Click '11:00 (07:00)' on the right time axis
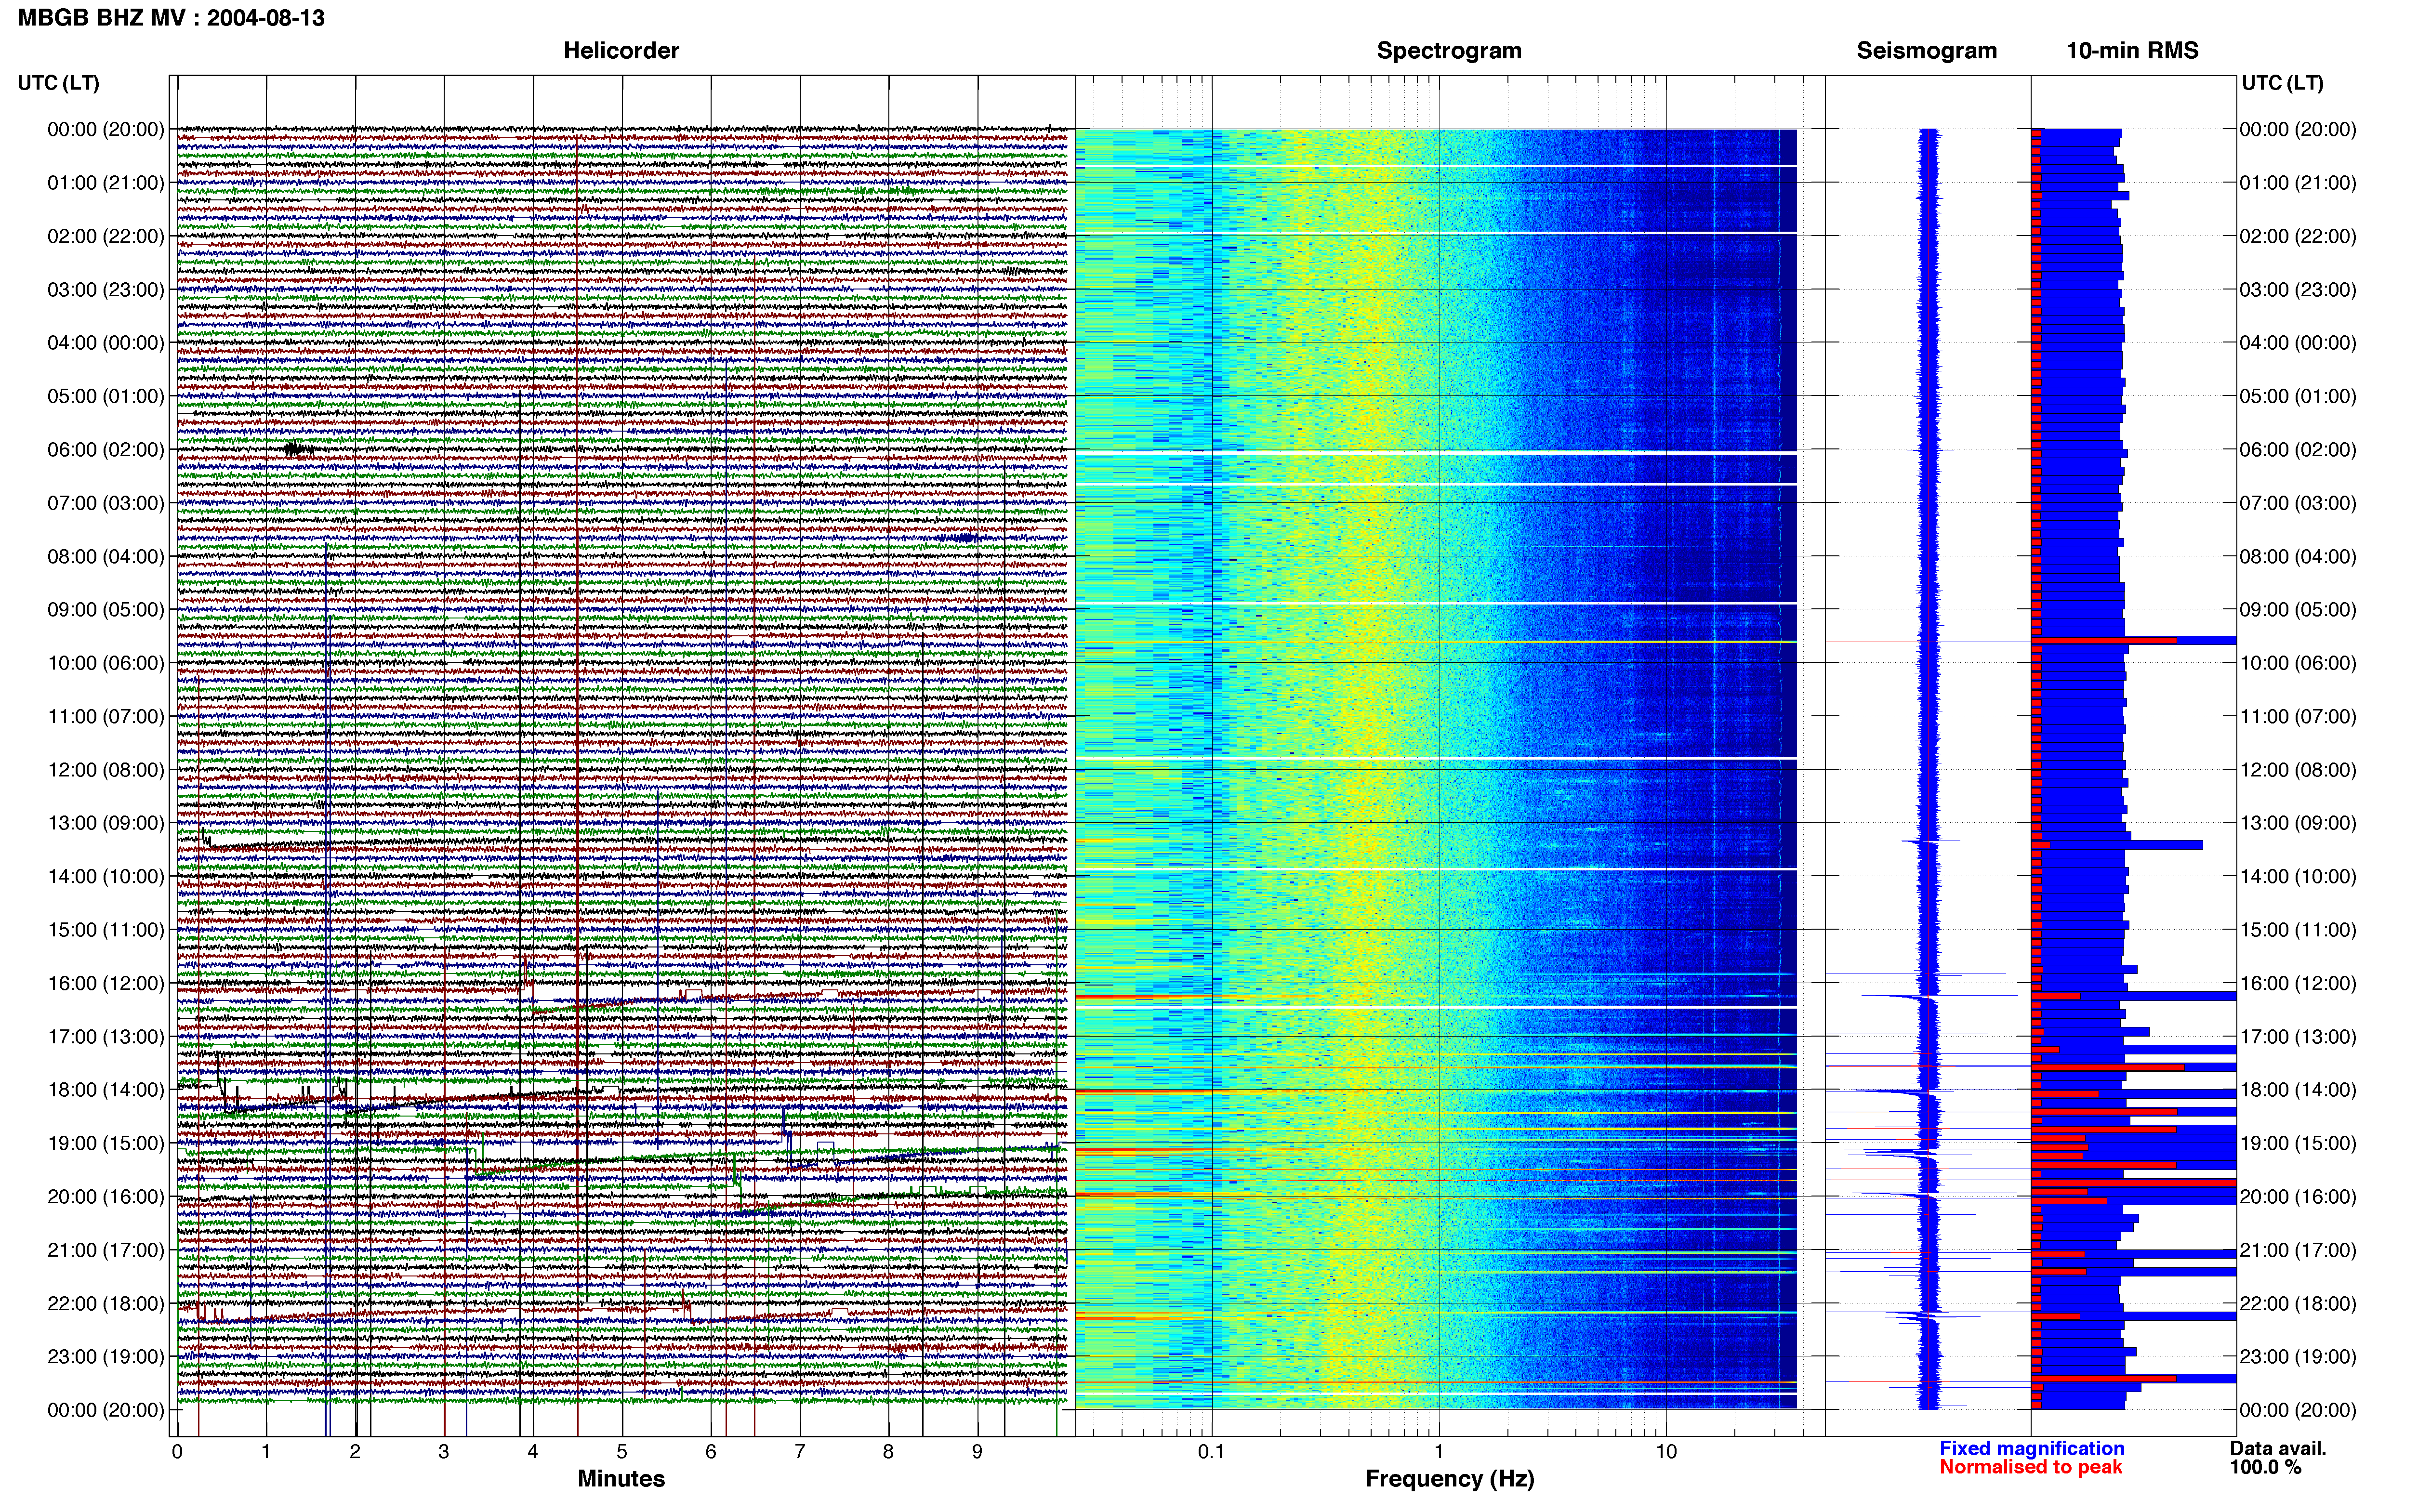 [x=2298, y=717]
